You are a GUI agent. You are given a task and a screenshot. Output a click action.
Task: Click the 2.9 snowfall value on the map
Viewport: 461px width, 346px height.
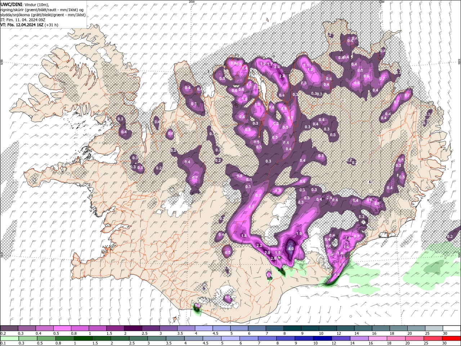[x=267, y=253]
